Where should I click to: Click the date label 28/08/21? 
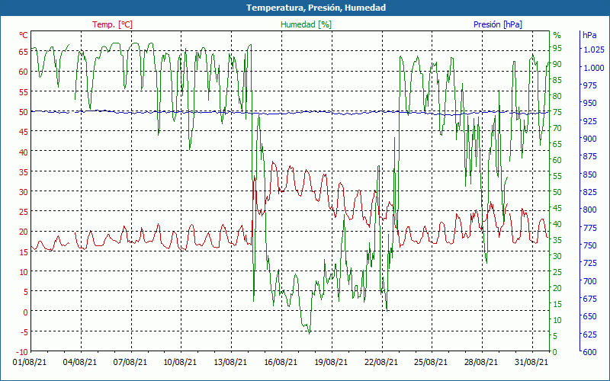(x=481, y=362)
